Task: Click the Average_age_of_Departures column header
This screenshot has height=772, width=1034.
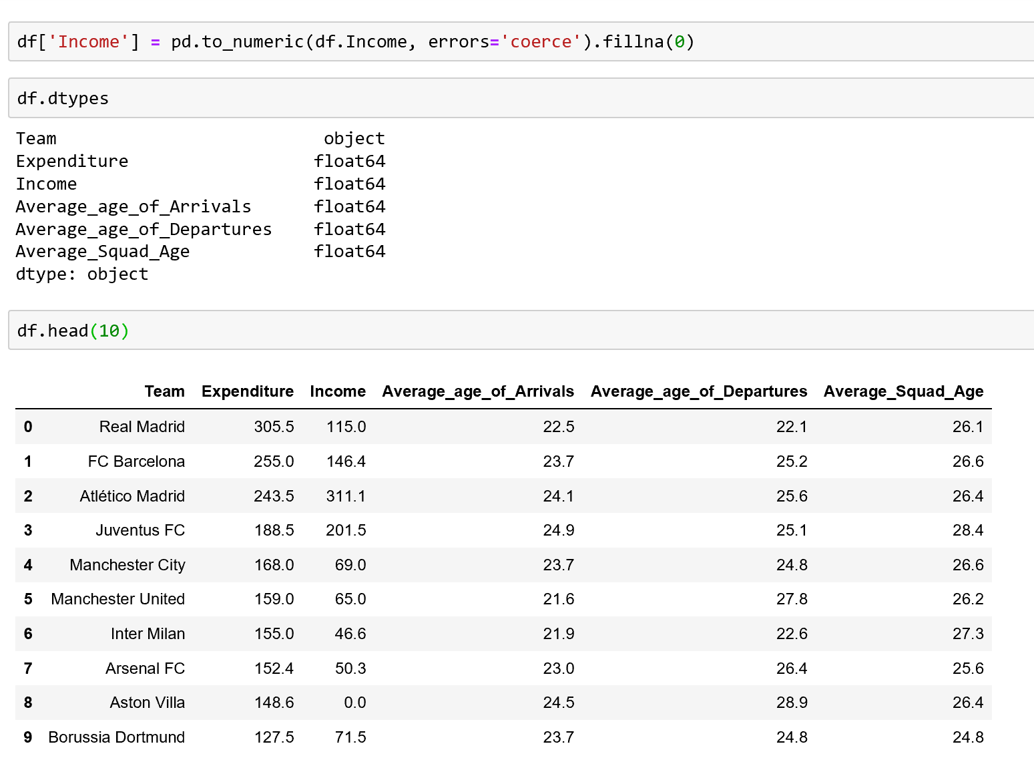Action: pyautogui.click(x=698, y=391)
